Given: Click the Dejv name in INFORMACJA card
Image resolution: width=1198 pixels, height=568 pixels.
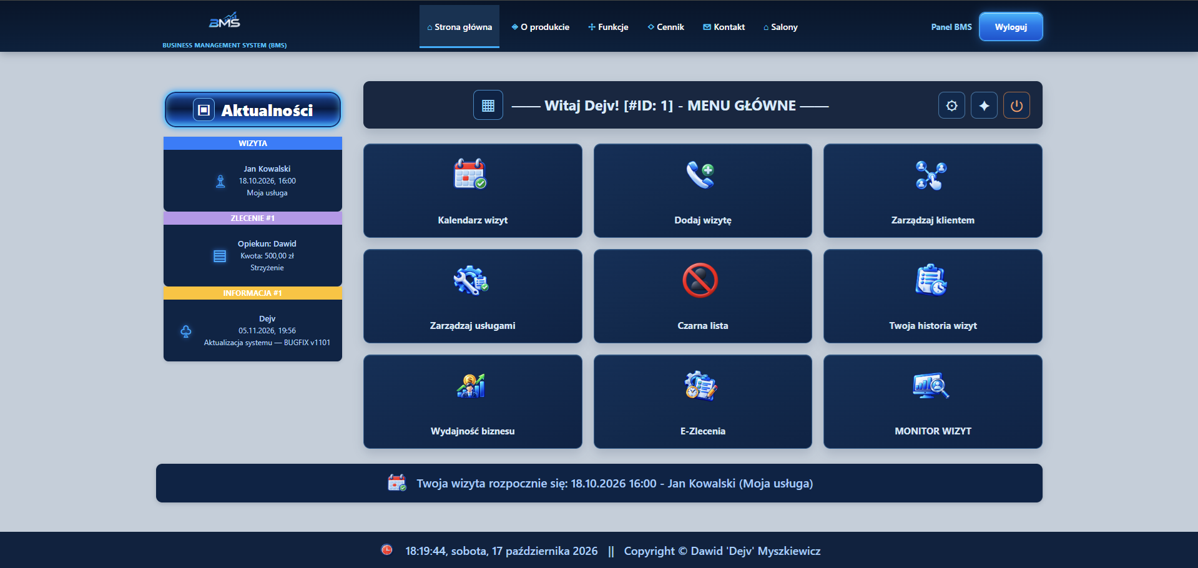Looking at the screenshot, I should click(x=267, y=319).
